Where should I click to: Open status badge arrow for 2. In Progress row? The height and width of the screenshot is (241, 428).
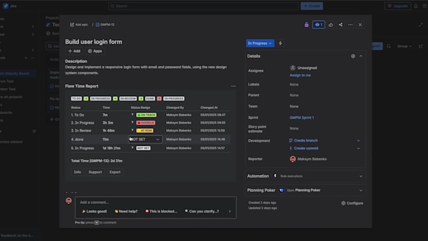tap(132, 123)
